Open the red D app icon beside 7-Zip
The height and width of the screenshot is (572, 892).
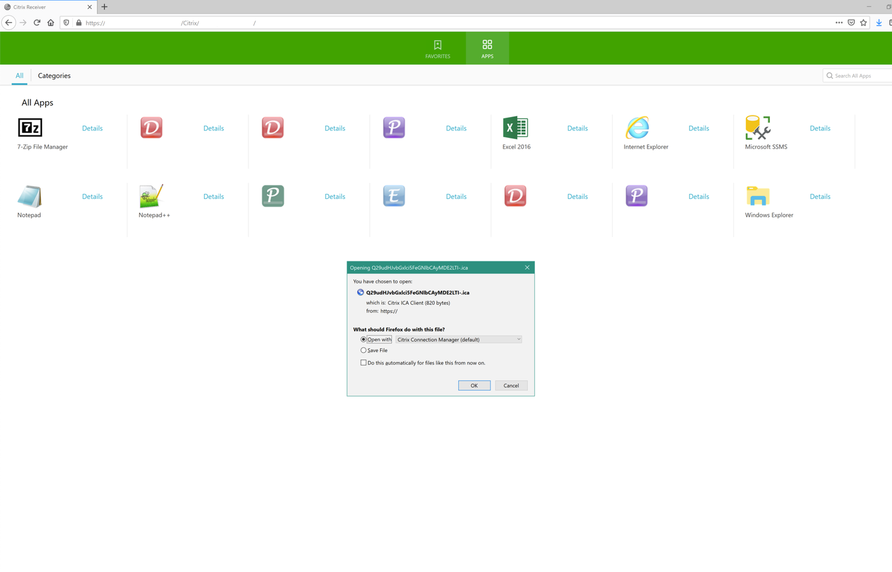point(151,128)
